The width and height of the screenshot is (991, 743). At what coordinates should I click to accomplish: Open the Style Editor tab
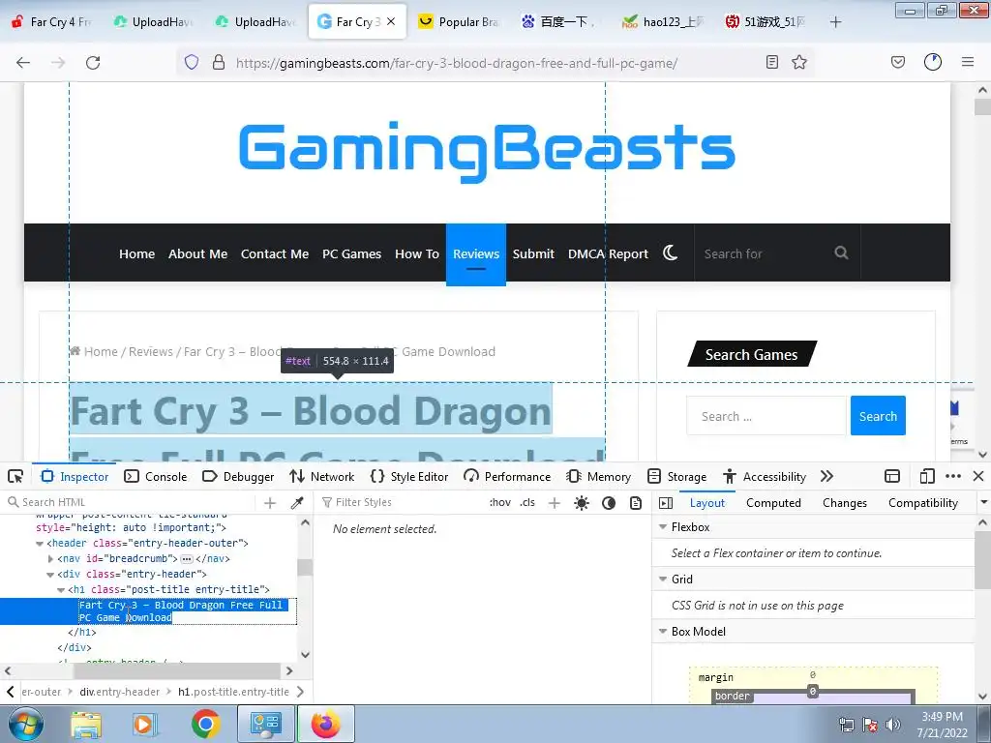click(409, 476)
